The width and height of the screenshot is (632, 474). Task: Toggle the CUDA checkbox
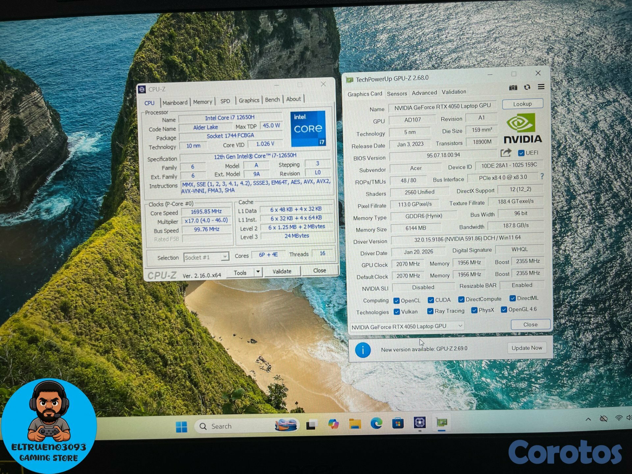(431, 300)
